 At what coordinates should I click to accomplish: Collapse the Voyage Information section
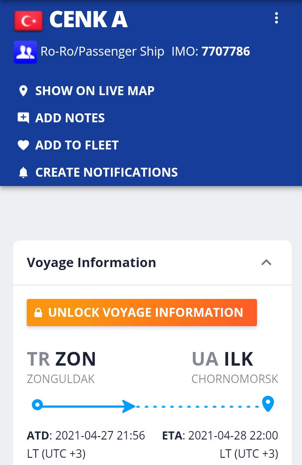click(266, 262)
